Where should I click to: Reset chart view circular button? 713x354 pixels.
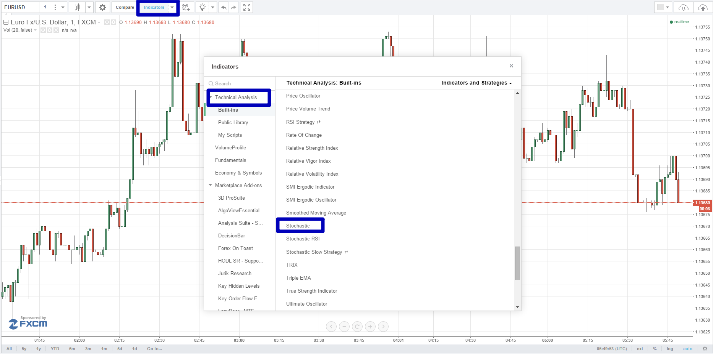[357, 327]
